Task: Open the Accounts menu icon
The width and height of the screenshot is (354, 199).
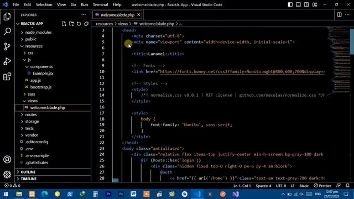Action: click(7, 160)
